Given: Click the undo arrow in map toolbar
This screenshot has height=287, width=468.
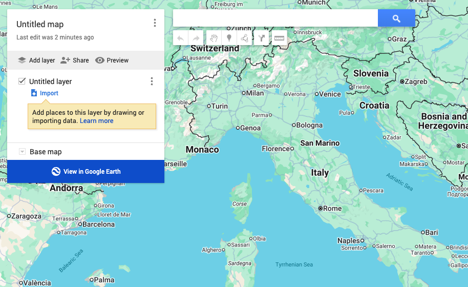Looking at the screenshot, I should coord(180,38).
